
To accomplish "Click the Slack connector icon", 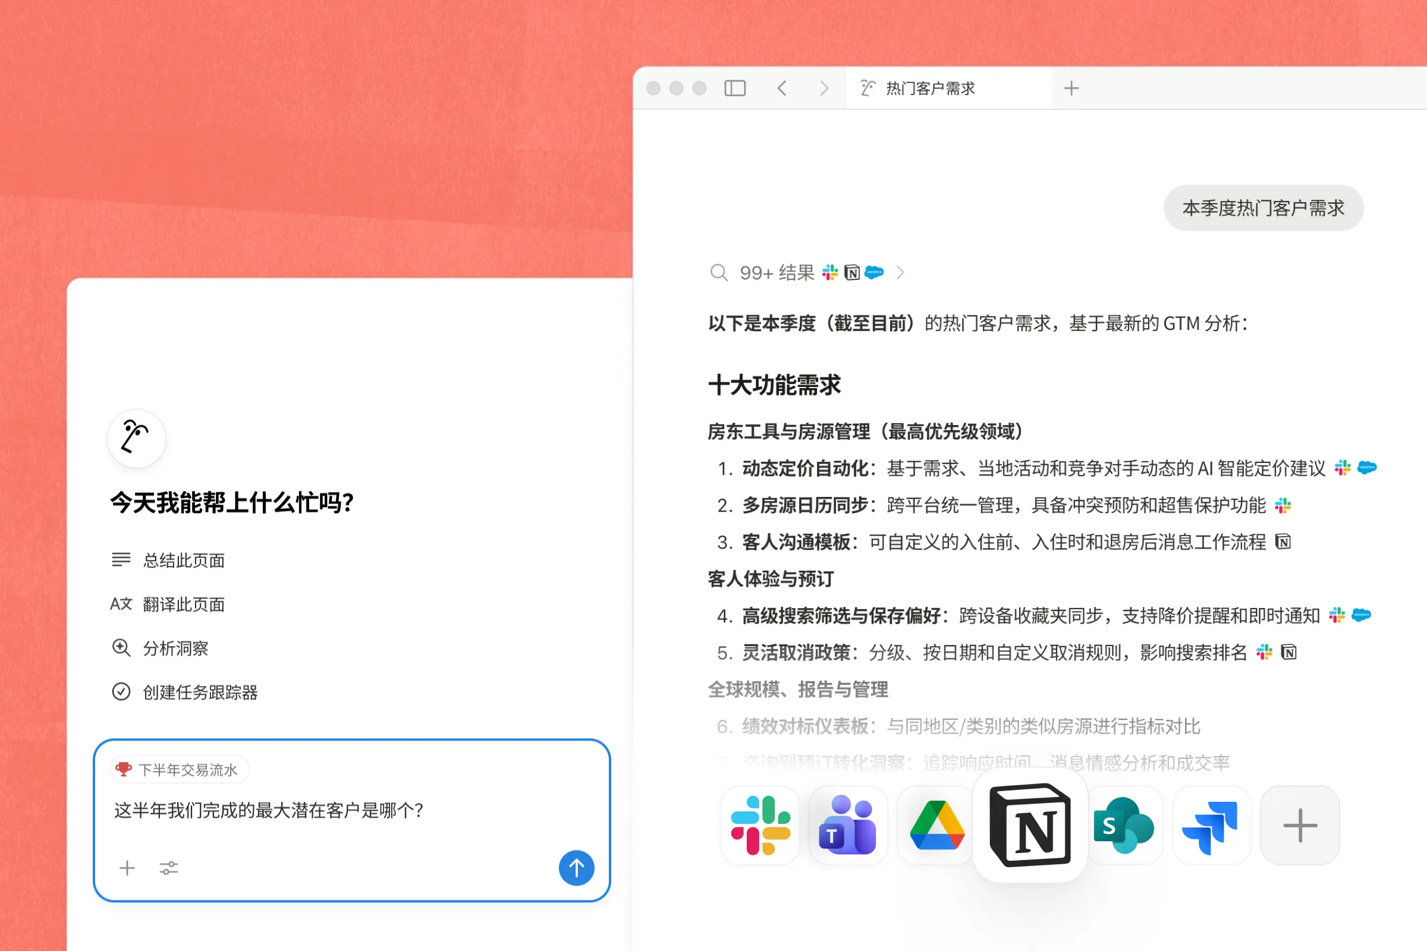I will point(760,825).
